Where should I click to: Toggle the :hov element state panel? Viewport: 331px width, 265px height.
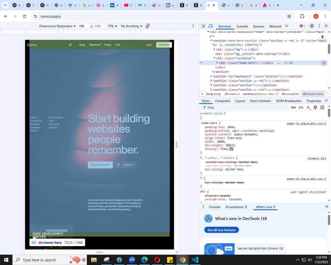pyautogui.click(x=293, y=107)
